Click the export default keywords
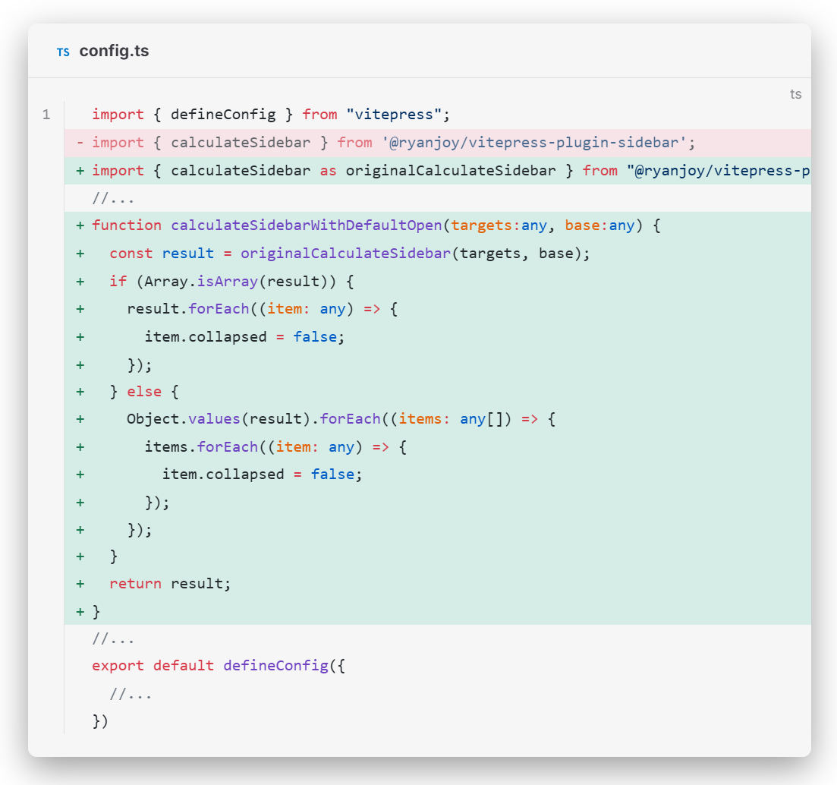 pyautogui.click(x=153, y=666)
